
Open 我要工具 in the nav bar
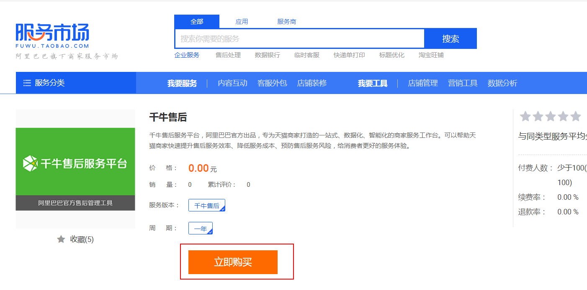tap(373, 83)
